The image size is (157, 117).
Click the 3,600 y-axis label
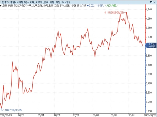[149, 65]
